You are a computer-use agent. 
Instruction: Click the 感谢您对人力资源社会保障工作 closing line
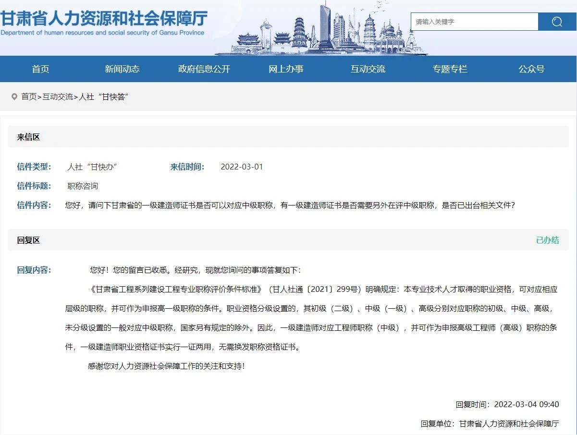coord(166,366)
